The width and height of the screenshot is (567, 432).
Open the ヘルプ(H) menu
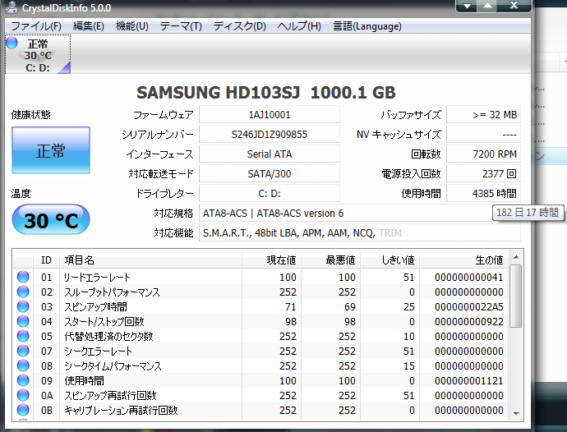[299, 26]
